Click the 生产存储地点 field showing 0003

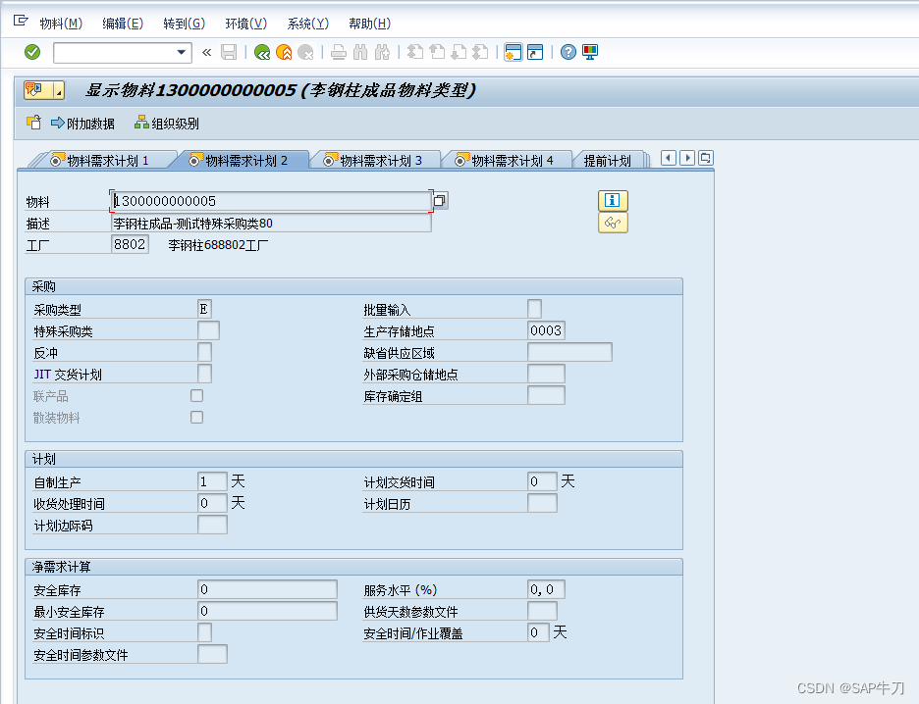(x=546, y=330)
